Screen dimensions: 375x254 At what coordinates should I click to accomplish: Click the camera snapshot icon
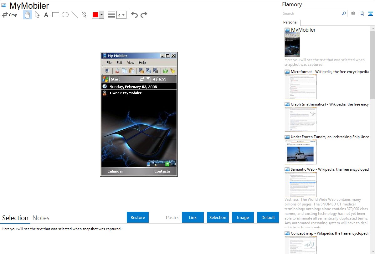point(353,13)
